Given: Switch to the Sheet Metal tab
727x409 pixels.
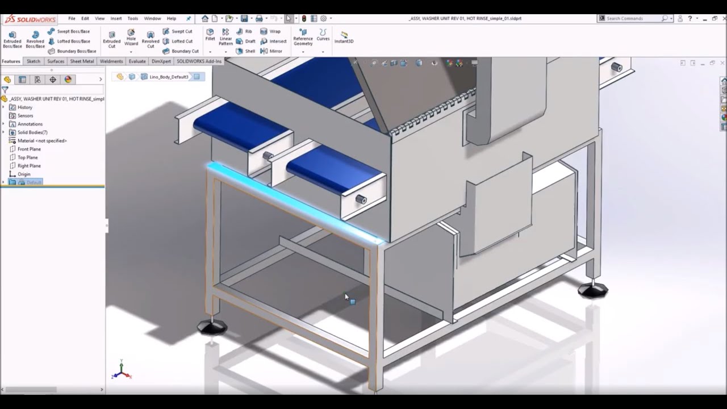Looking at the screenshot, I should (82, 61).
